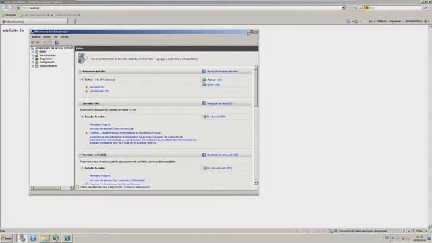The width and height of the screenshot is (432, 243).
Task: Click the Ir a Servidor DNS icon
Action: point(205,117)
